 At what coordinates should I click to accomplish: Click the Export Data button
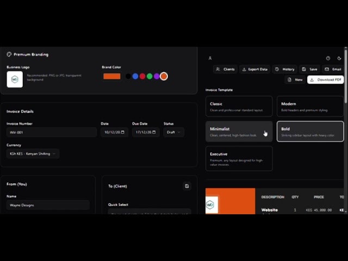pyautogui.click(x=255, y=69)
